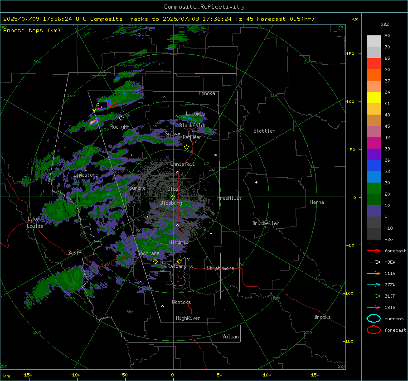Viewport: 408px width, 381px height.
Task: Click the yellow diamond marker above Calgary
Action: [x=179, y=261]
